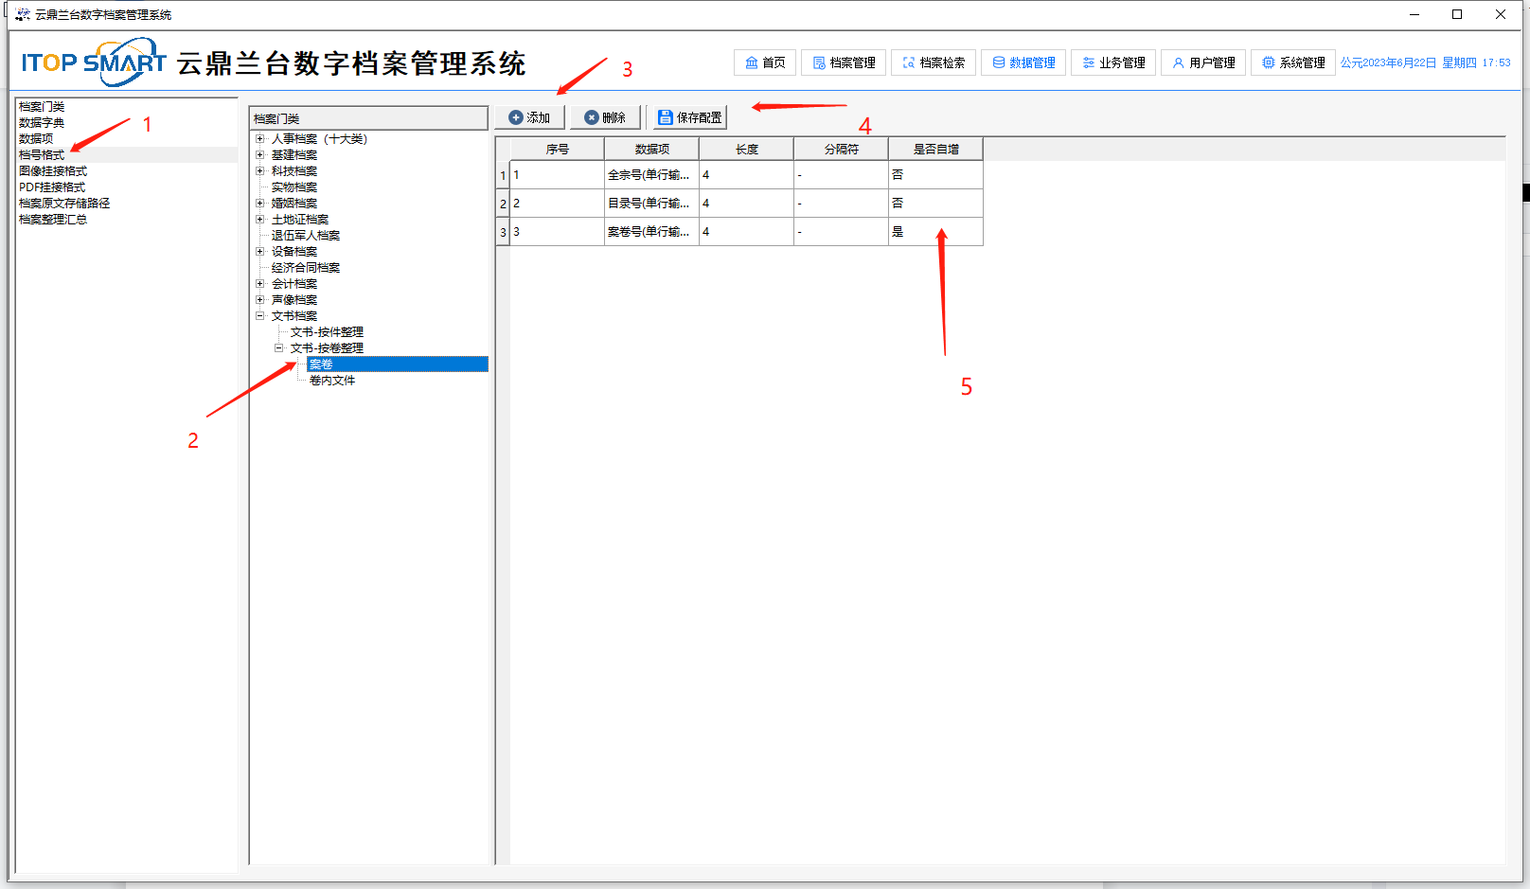This screenshot has height=889, width=1530.
Task: Select the 文书-按件整理 tree item
Action: [327, 332]
